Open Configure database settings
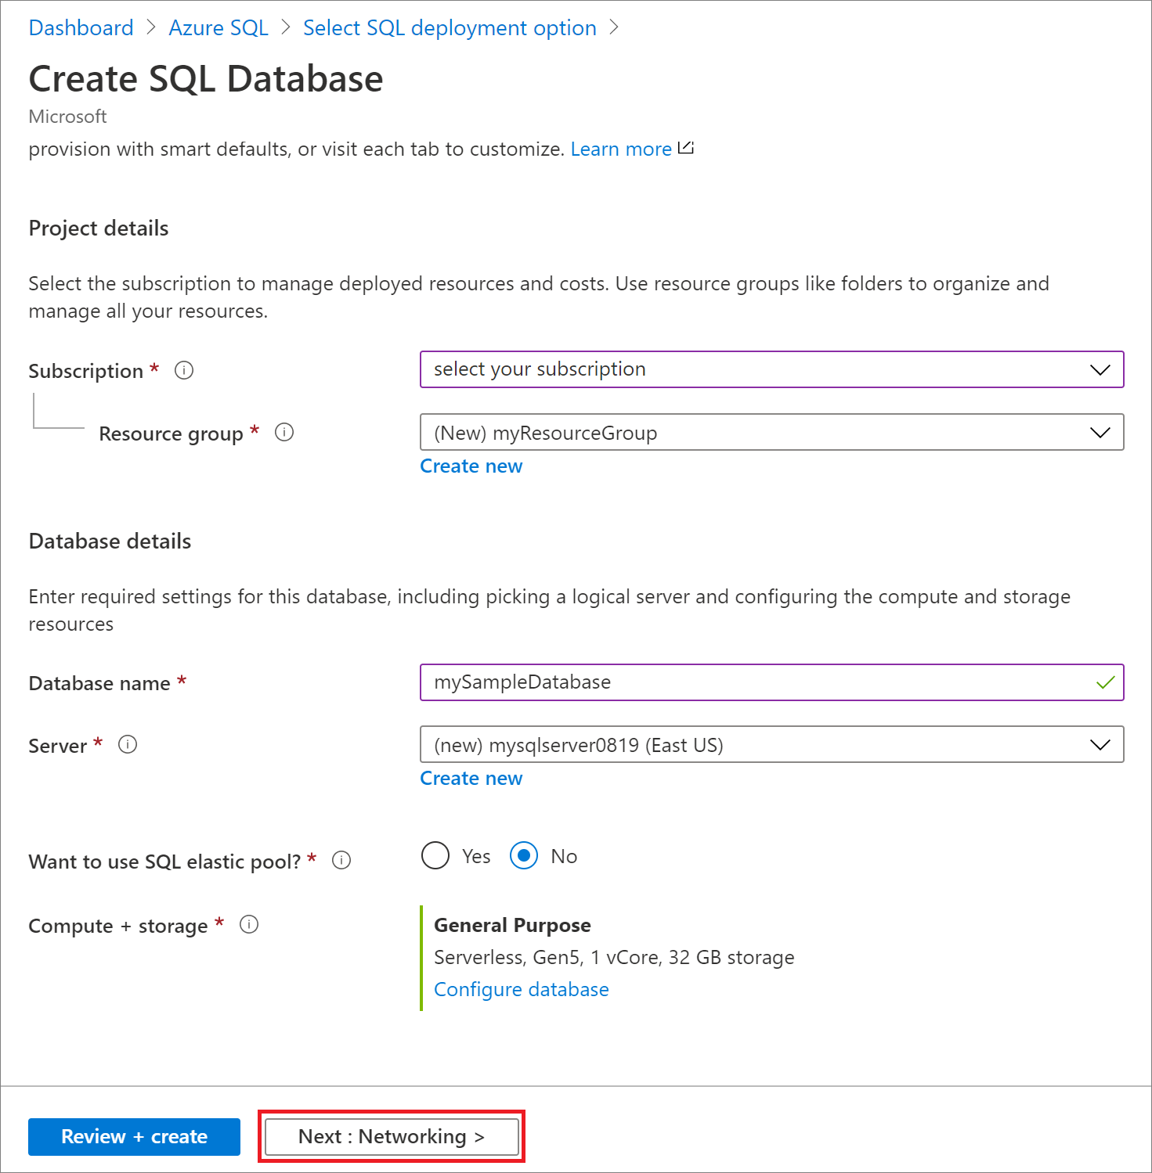 tap(521, 989)
